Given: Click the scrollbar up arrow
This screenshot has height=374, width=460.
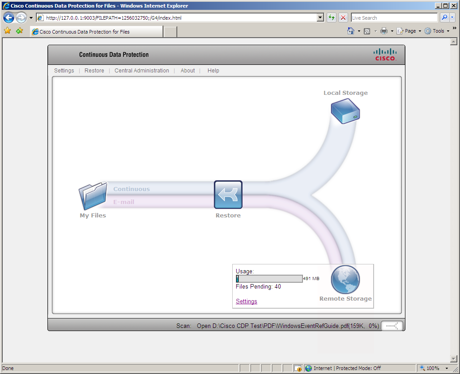Looking at the screenshot, I should pos(454,42).
